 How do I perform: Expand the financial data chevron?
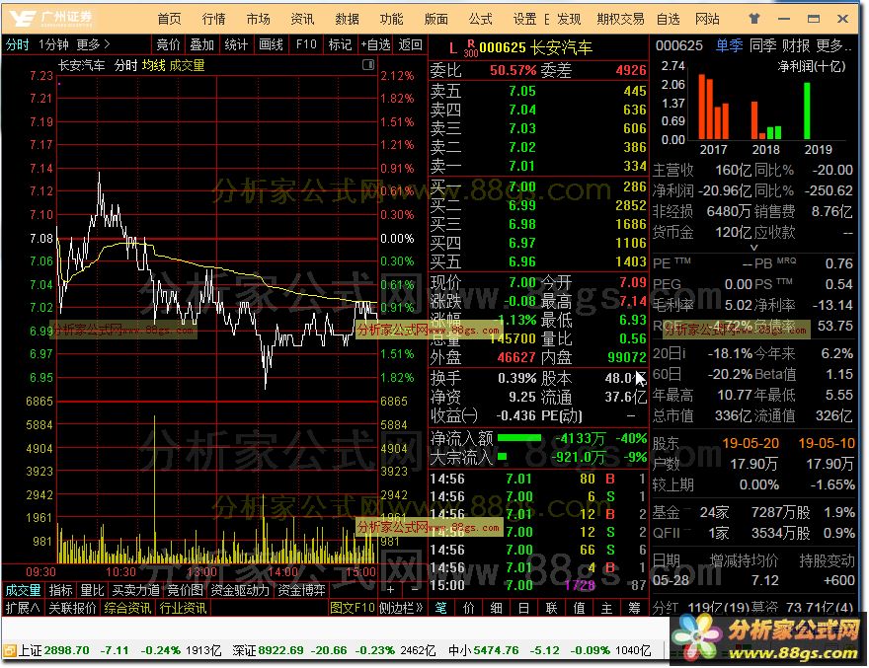[x=753, y=248]
